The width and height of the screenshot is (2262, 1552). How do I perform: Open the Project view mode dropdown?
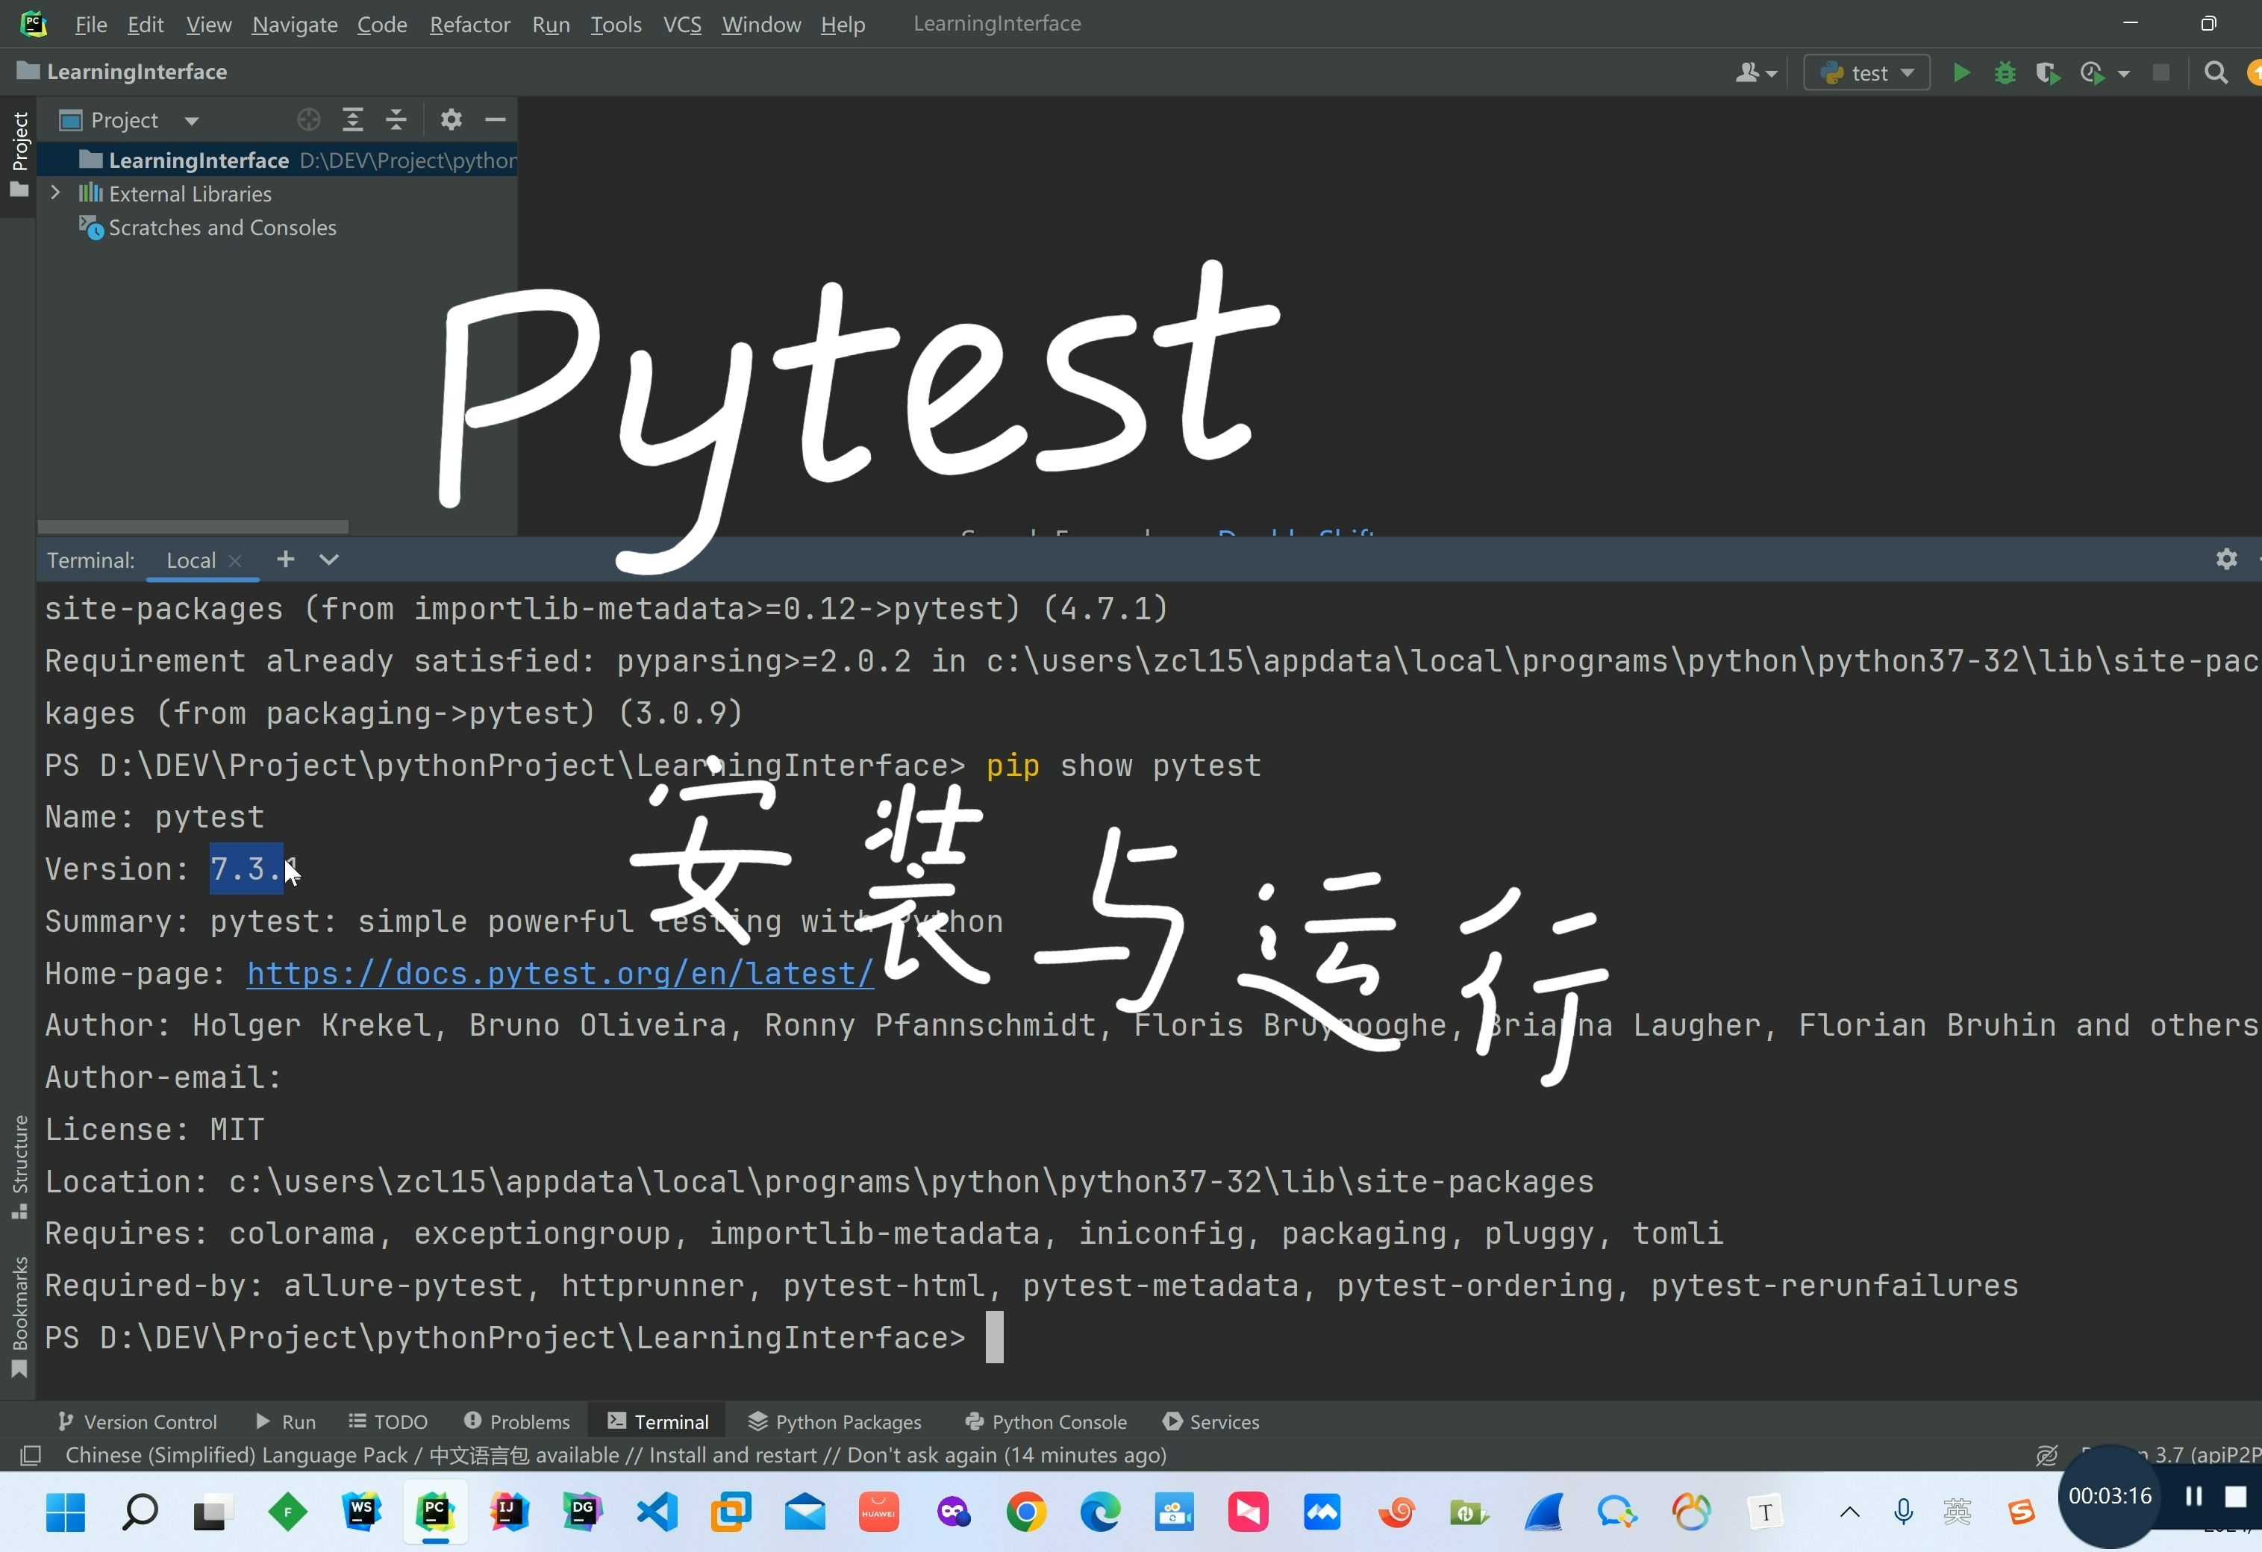(192, 121)
